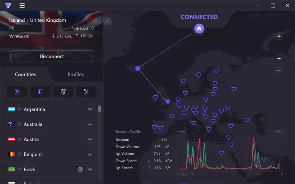Toggle the NetShield shield setting
295x184 pixels.
click(40, 92)
